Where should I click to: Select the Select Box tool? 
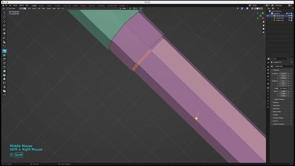(4, 13)
